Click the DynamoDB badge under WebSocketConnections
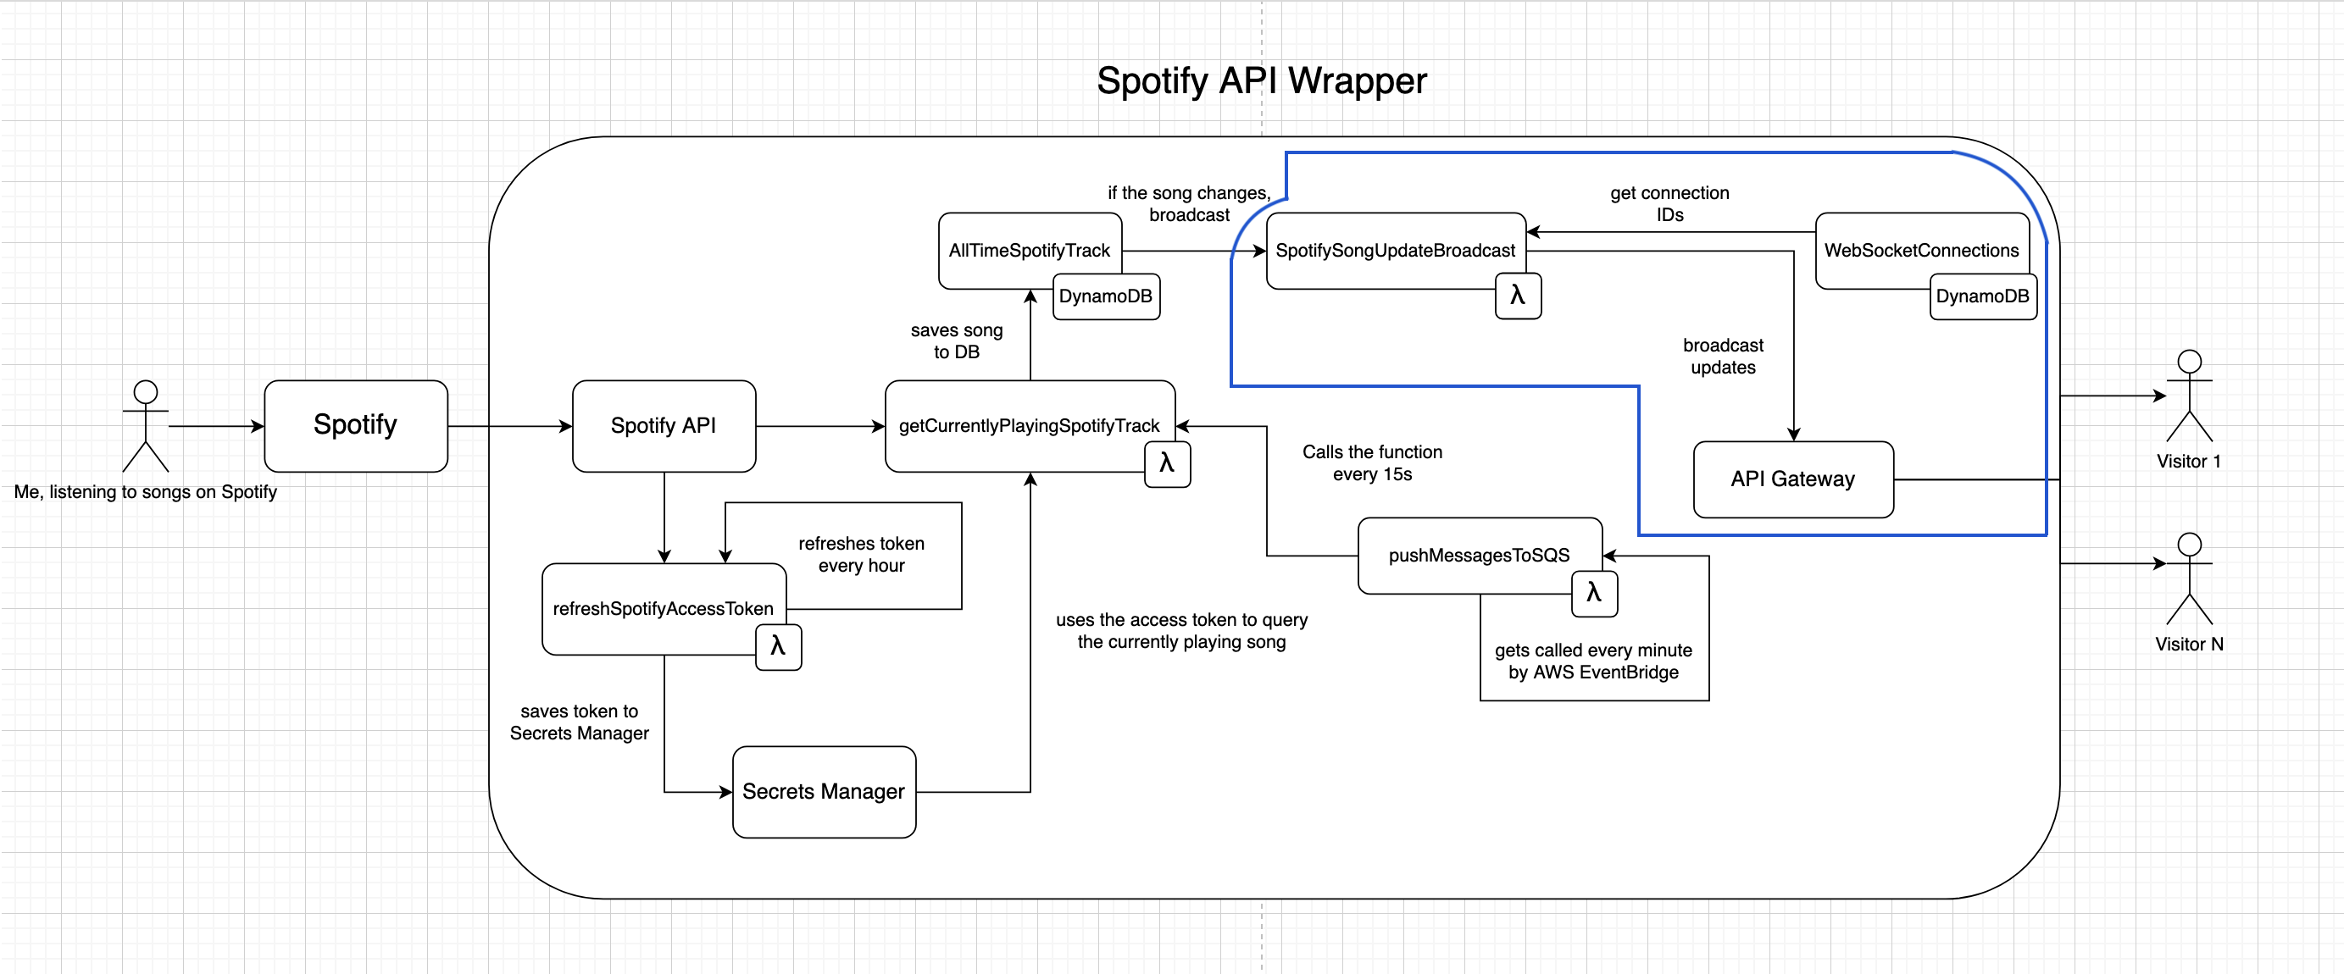The width and height of the screenshot is (2344, 974). tap(1984, 296)
